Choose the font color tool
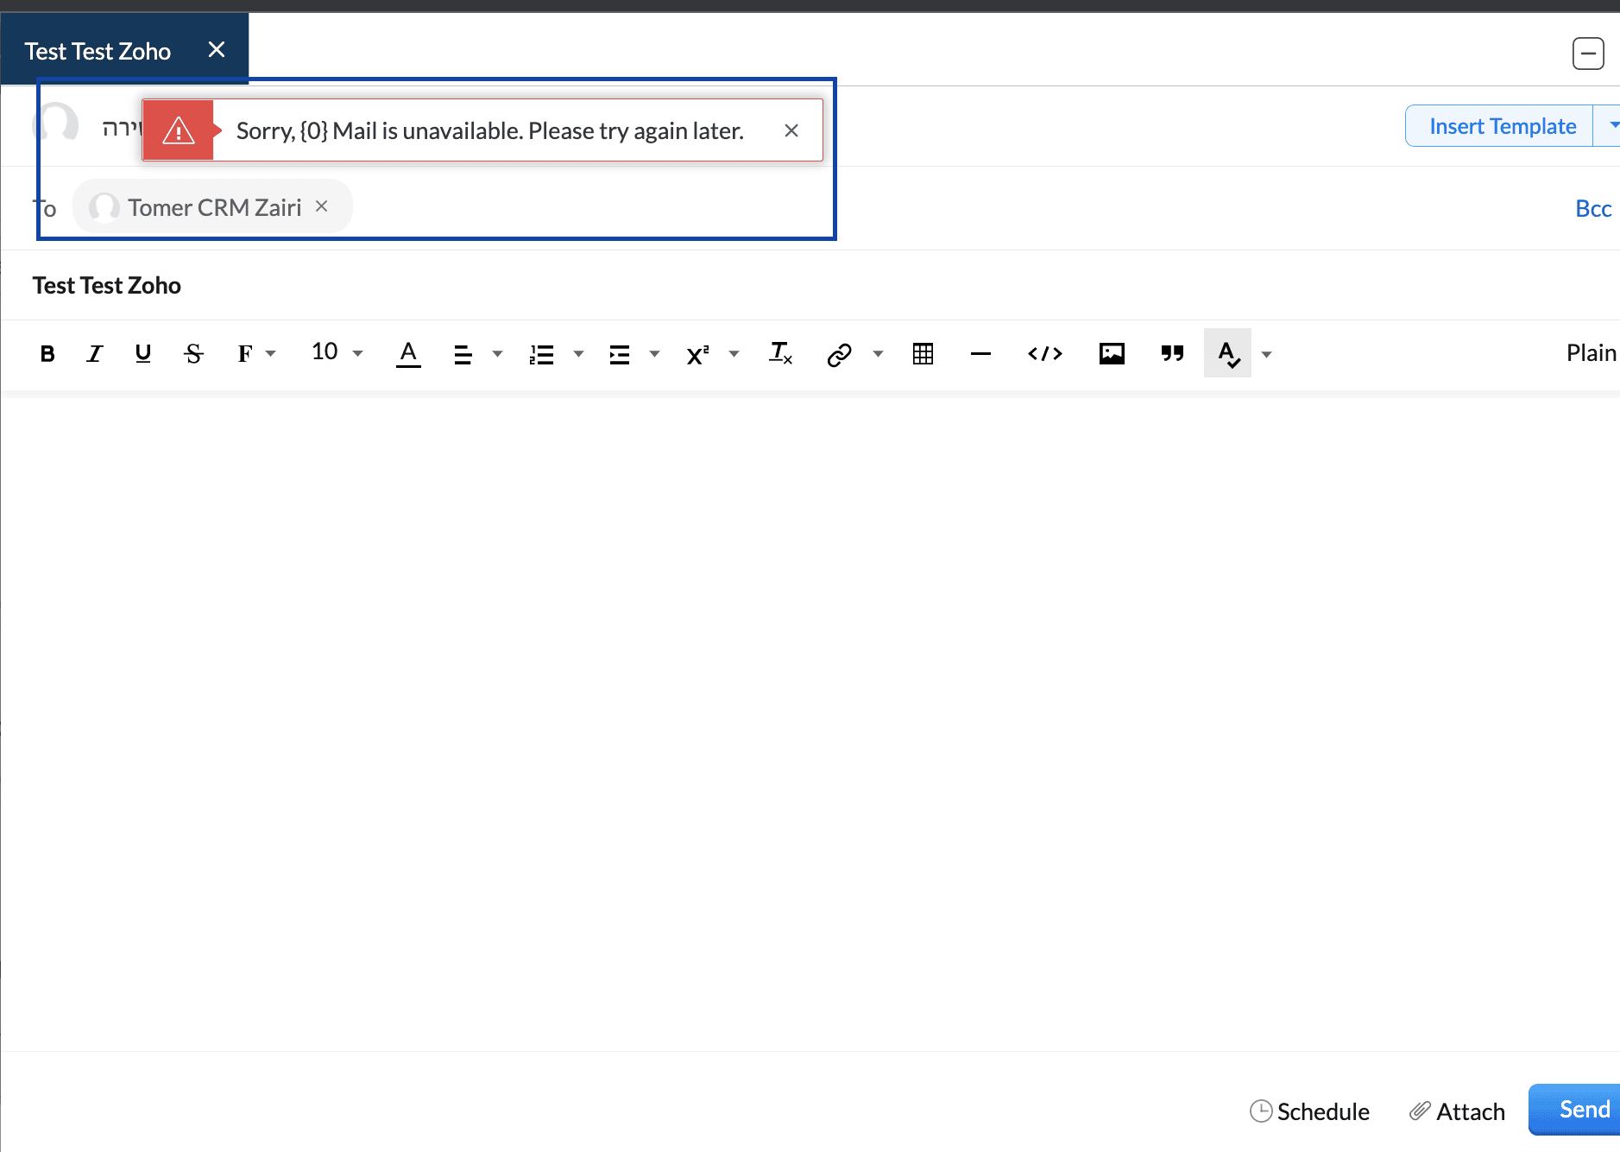Screen dimensions: 1620x1152 408,353
